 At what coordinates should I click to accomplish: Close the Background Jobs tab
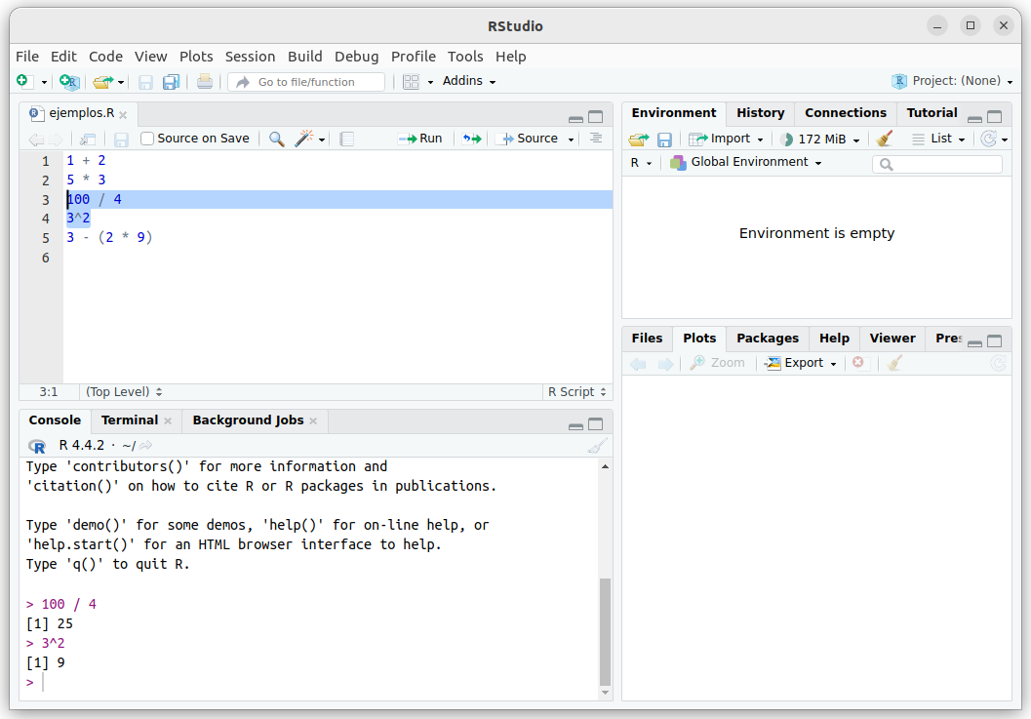click(313, 421)
